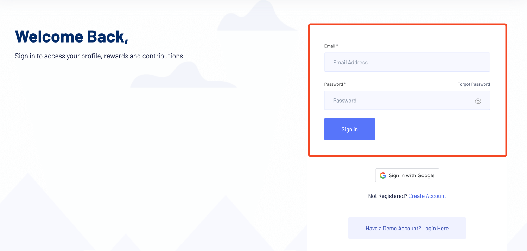Follow the Create Account link
This screenshot has height=251, width=527.
pos(427,196)
